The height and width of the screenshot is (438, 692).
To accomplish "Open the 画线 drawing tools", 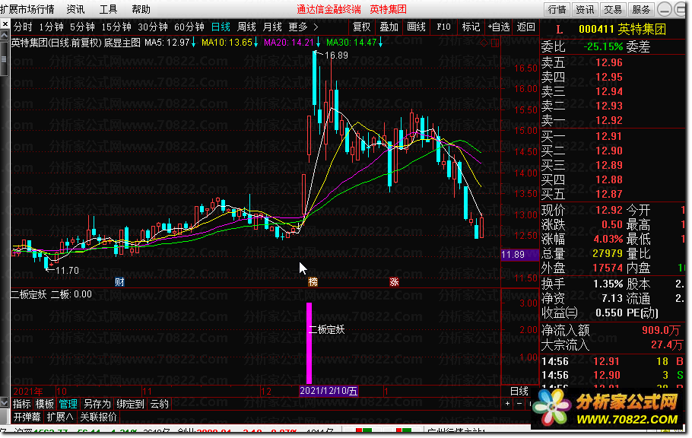I will 416,27.
